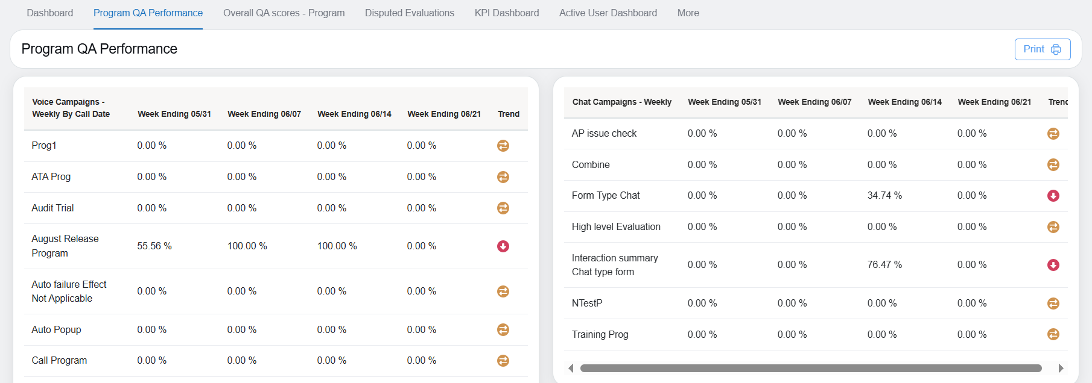Screen dimensions: 1092x383
Task: Open the More tab menu
Action: point(688,13)
